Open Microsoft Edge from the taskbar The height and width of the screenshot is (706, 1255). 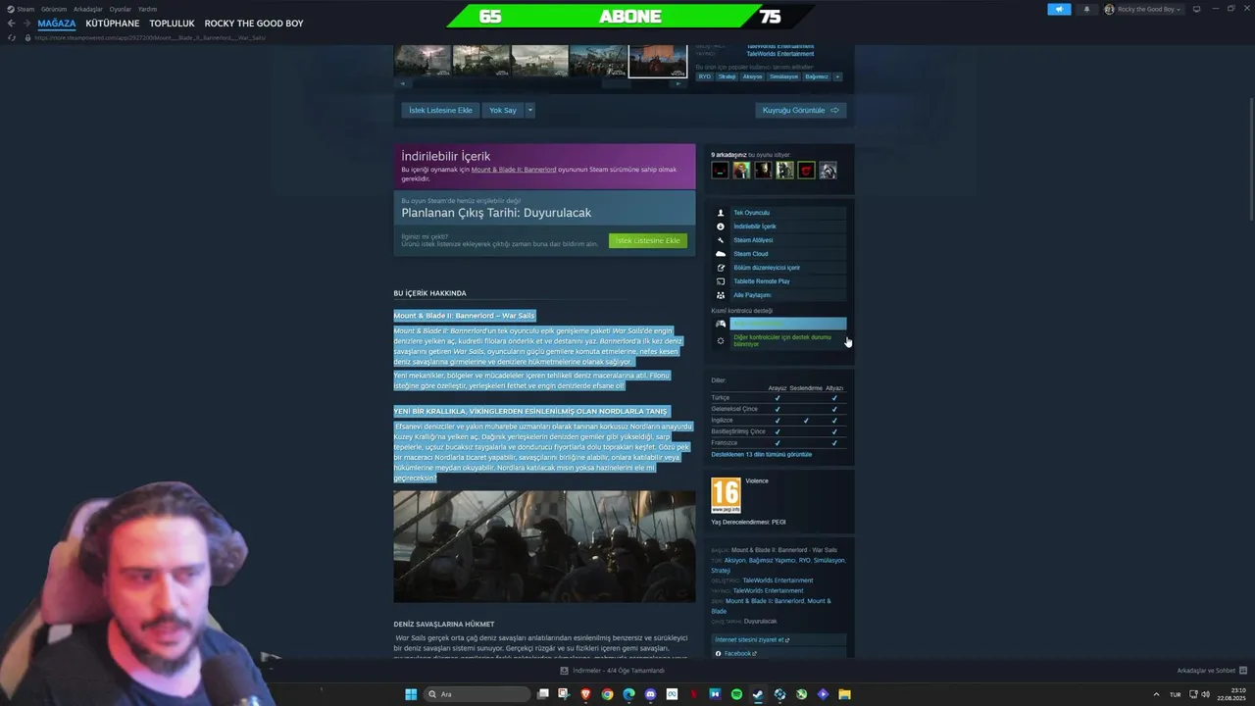[628, 694]
